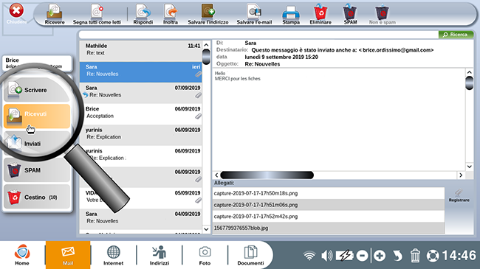Image resolution: width=480 pixels, height=269 pixels.
Task: Open the VIDA email dated 05/09/2019
Action: tap(140, 198)
